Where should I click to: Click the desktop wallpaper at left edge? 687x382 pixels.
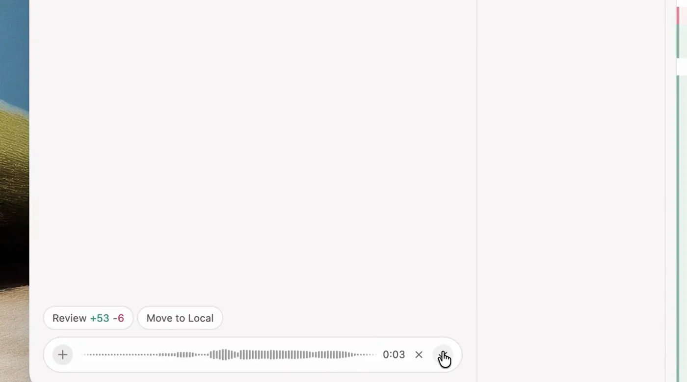click(x=14, y=191)
